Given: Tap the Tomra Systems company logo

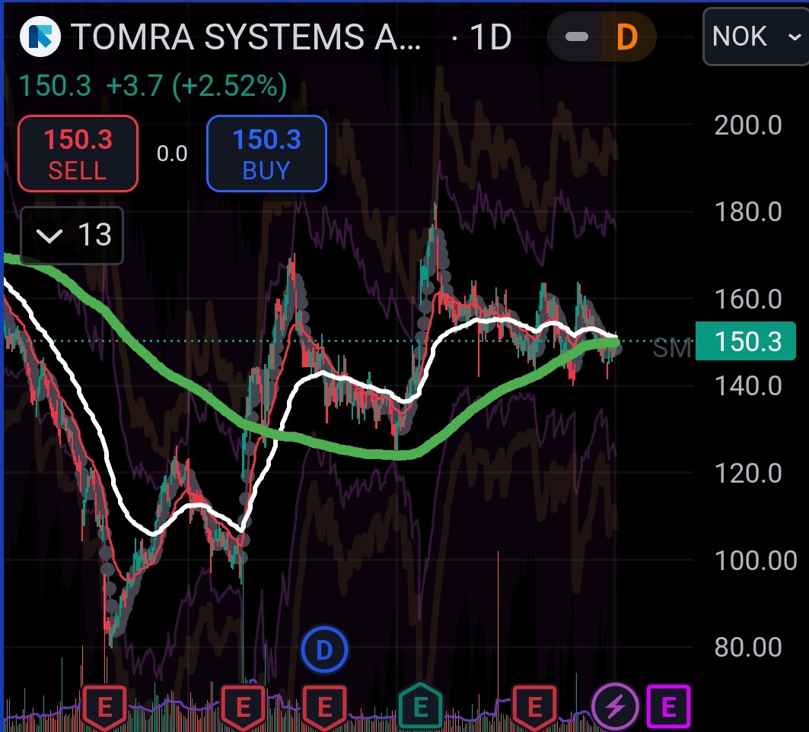Looking at the screenshot, I should click(40, 36).
